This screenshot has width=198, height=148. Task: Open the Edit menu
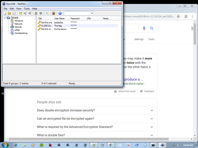point(12,9)
